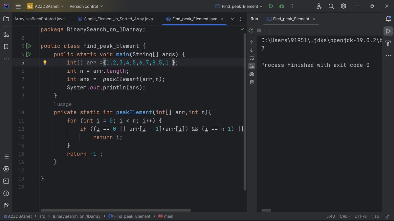The width and height of the screenshot is (394, 221).
Task: Click the Find_peak_Element class breadcrumb
Action: [x=129, y=216]
